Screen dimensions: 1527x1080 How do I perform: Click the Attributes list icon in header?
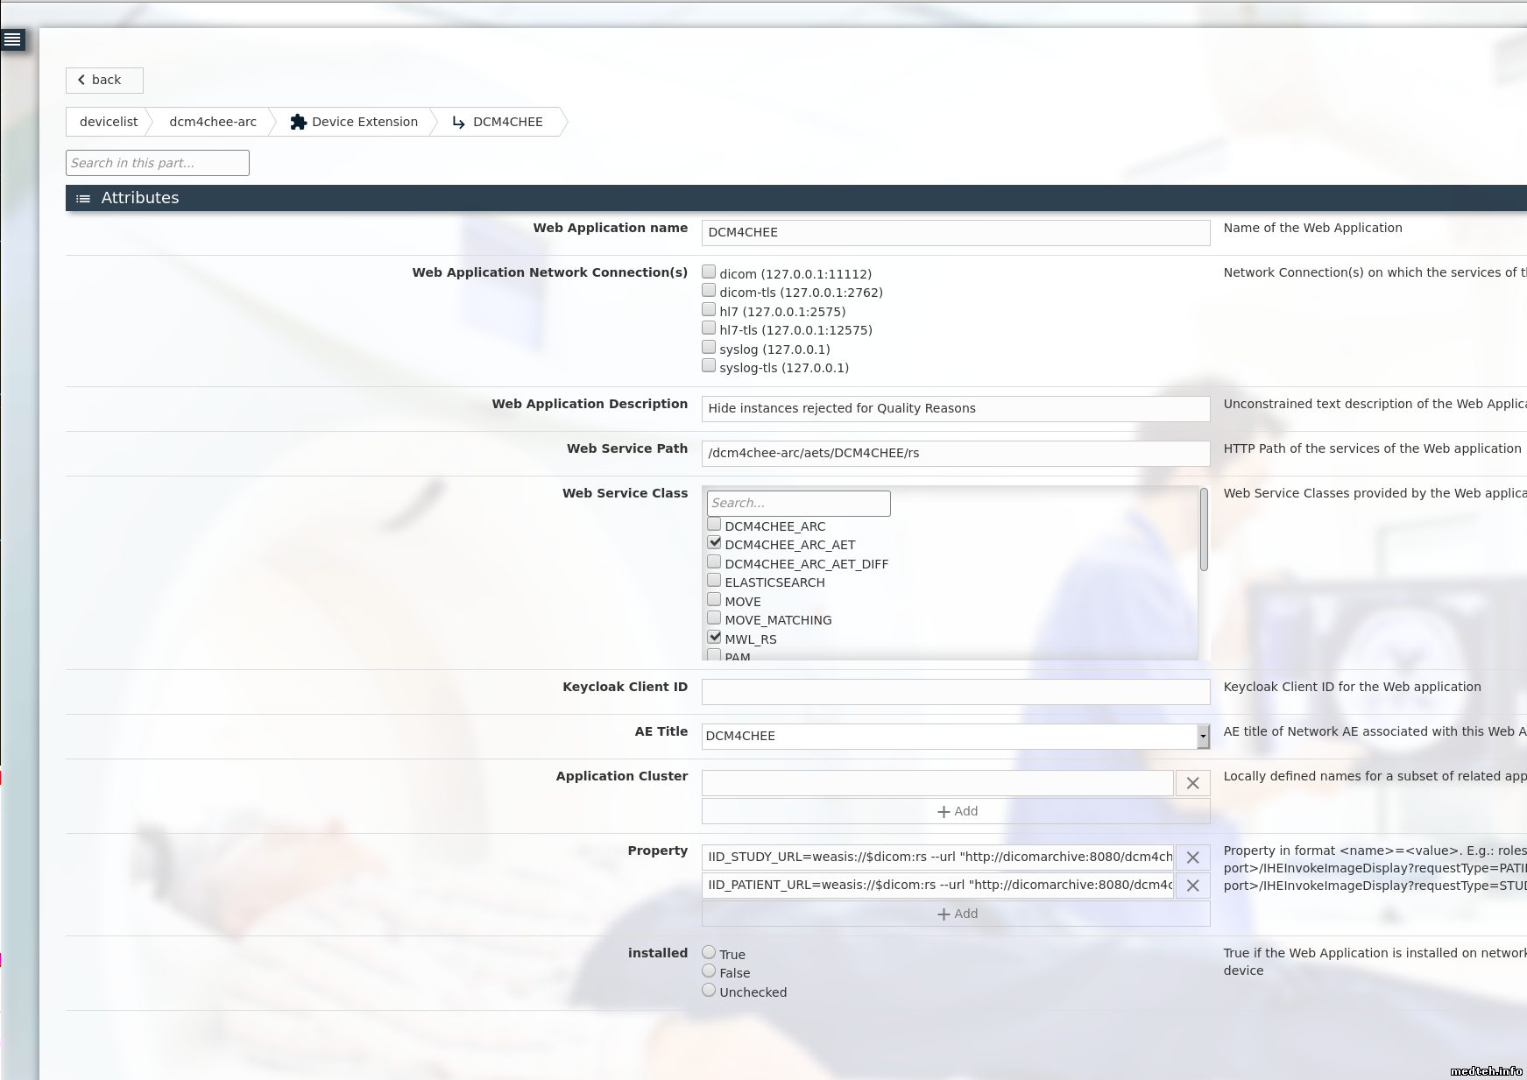pos(83,199)
